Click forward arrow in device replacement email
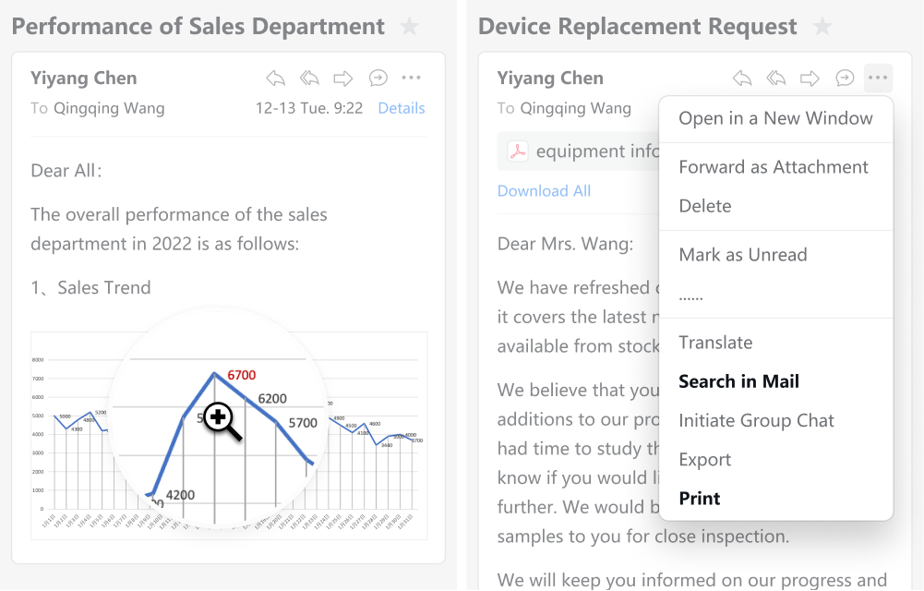Image resolution: width=924 pixels, height=591 pixels. [810, 78]
